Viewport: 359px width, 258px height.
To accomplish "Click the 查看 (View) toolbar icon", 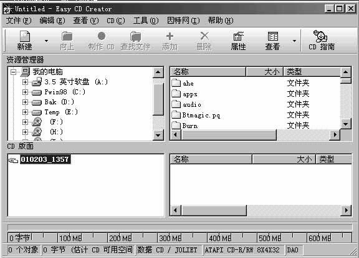I will [273, 36].
